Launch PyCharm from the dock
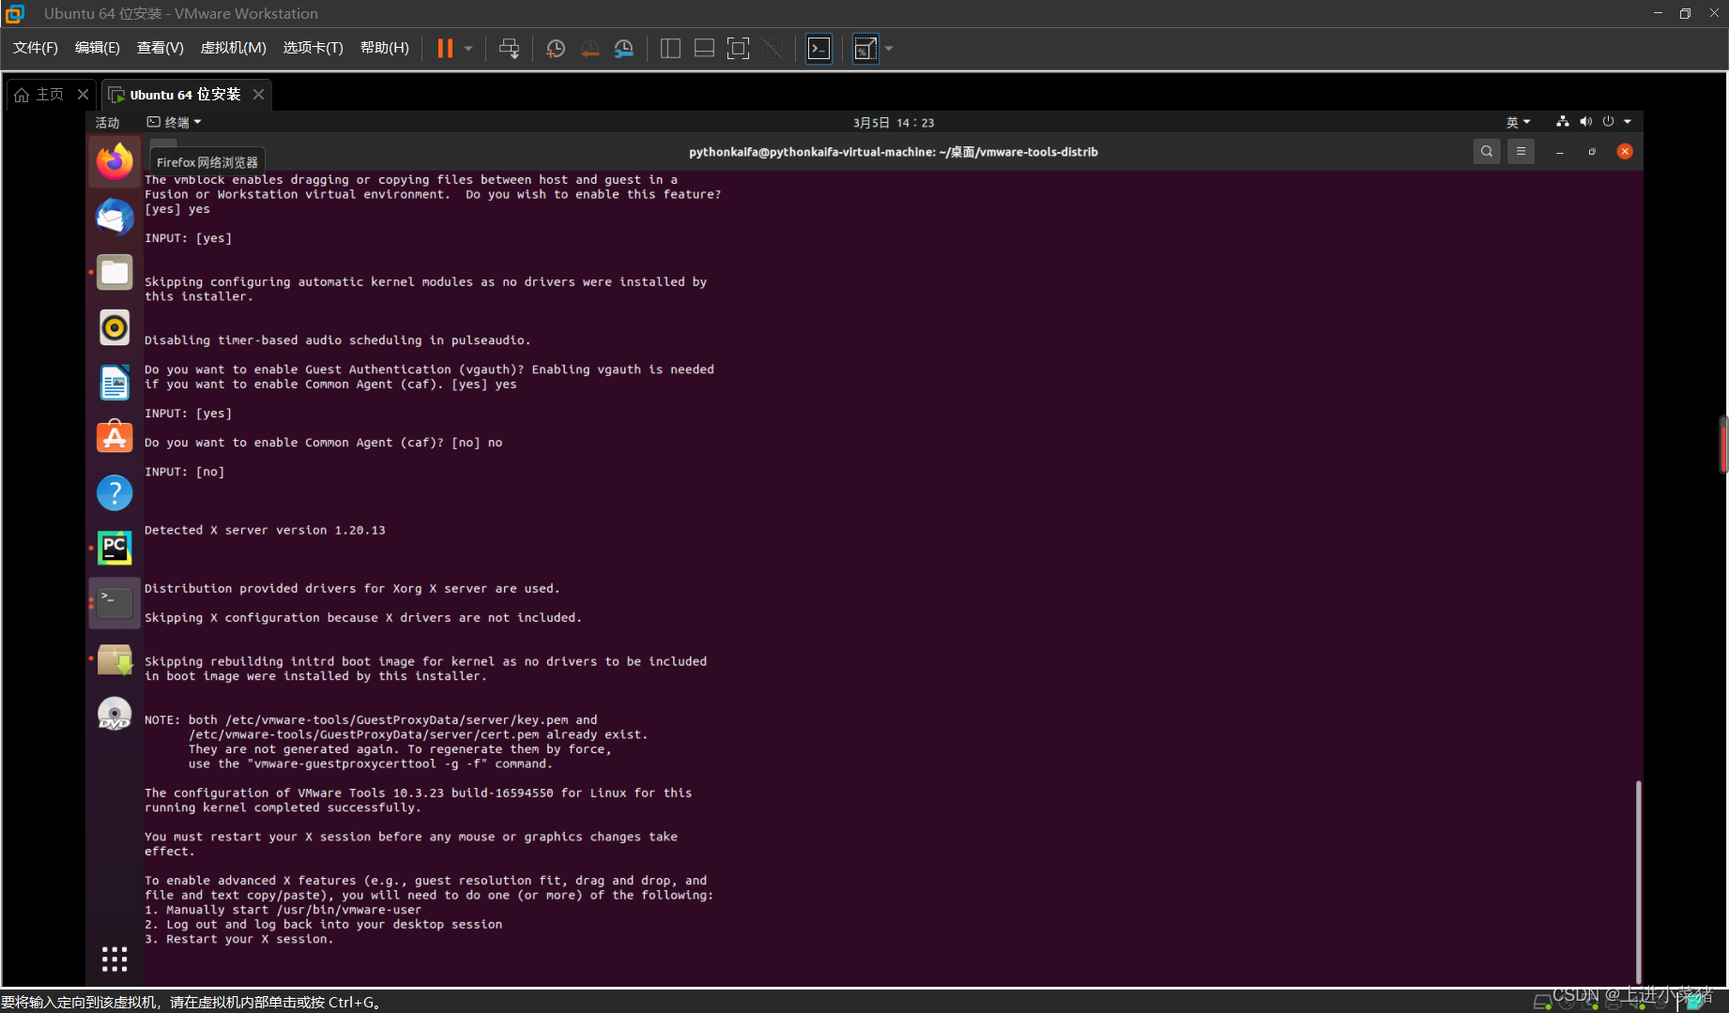 [114, 548]
